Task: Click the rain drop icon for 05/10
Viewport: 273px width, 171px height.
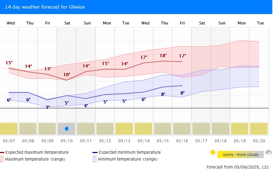Action: (67, 129)
